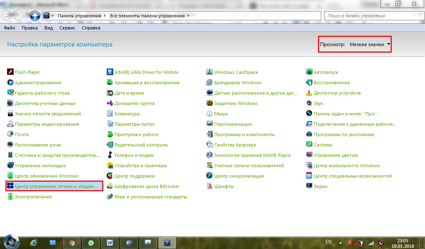Click the Администрирование gear icon
Viewport: 425px width, 249px height.
pos(10,82)
